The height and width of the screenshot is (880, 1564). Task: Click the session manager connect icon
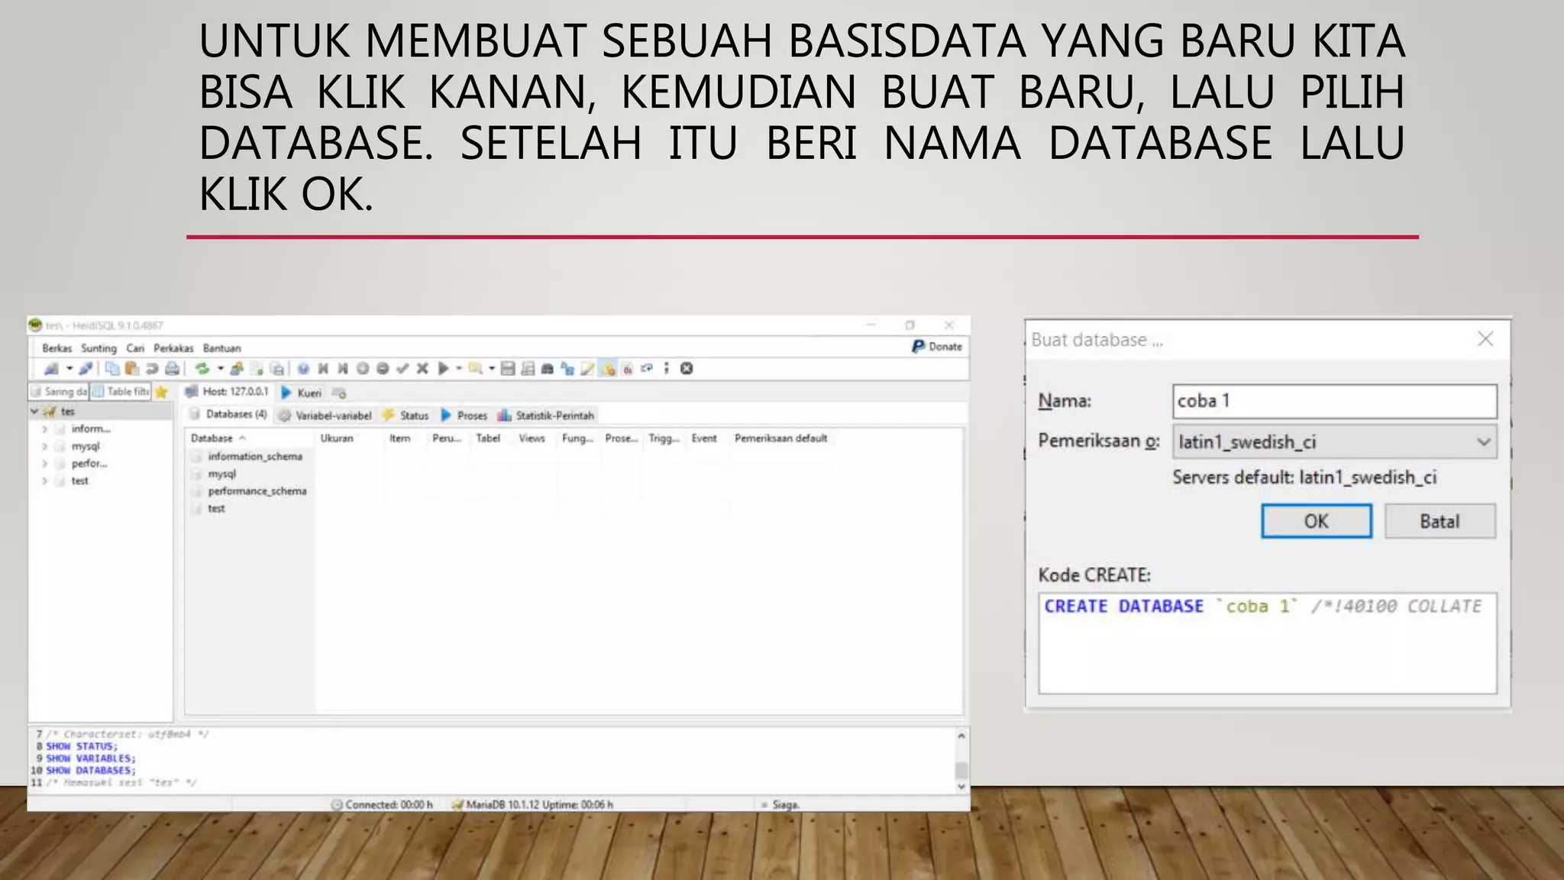51,369
